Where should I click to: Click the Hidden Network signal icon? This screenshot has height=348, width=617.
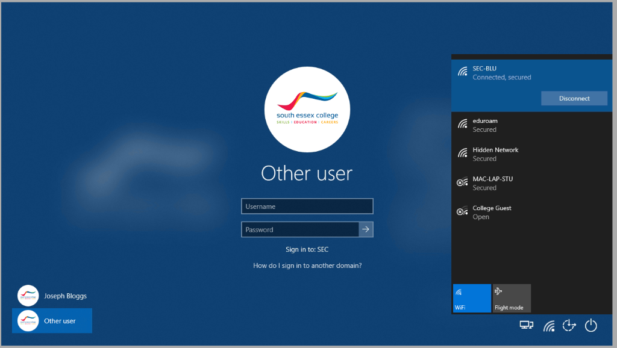[x=462, y=152]
